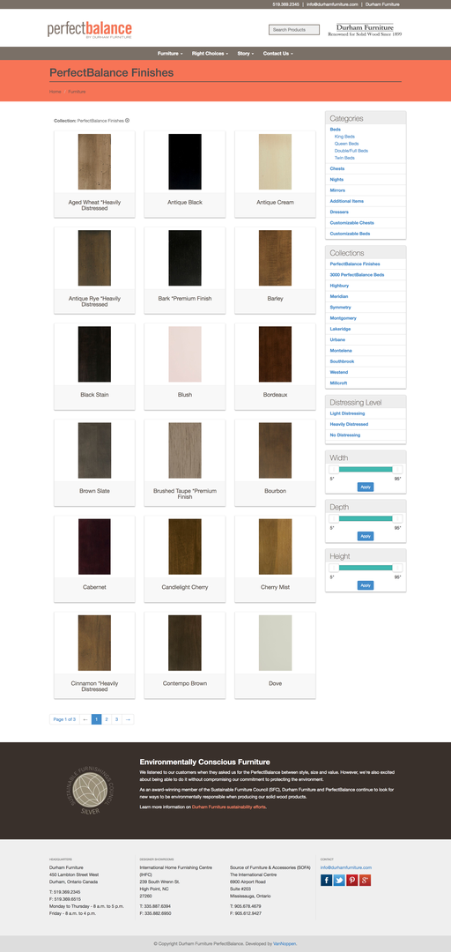
Task: Open the Barley finish thumbnail
Action: (x=275, y=258)
